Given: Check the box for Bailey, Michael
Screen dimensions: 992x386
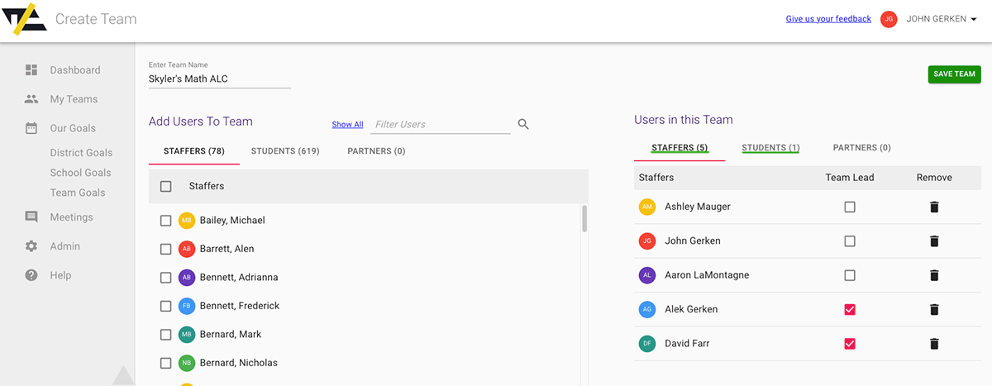Looking at the screenshot, I should [165, 221].
